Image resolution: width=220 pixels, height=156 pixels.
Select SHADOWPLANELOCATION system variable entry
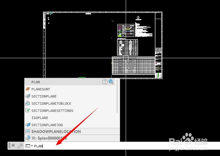pos(72,132)
